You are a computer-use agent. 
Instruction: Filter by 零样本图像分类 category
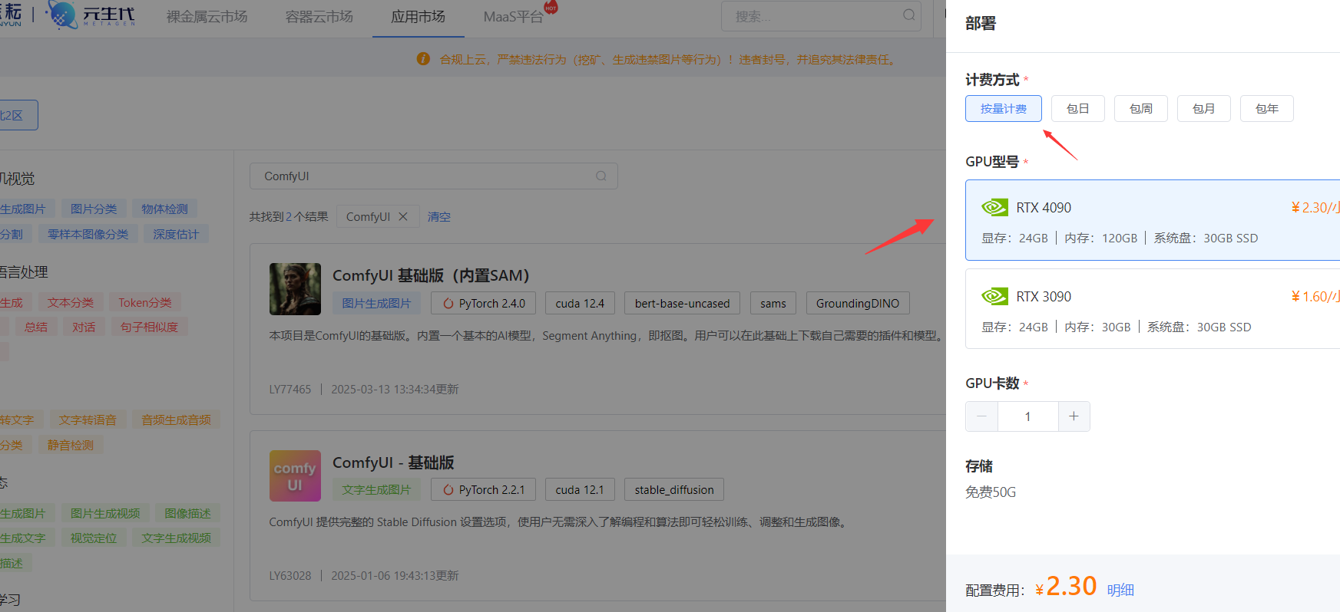click(88, 234)
